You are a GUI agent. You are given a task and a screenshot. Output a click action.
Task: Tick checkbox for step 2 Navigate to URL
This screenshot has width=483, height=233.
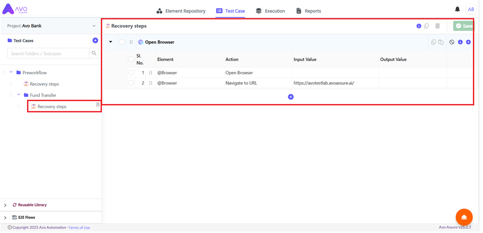[x=131, y=83]
